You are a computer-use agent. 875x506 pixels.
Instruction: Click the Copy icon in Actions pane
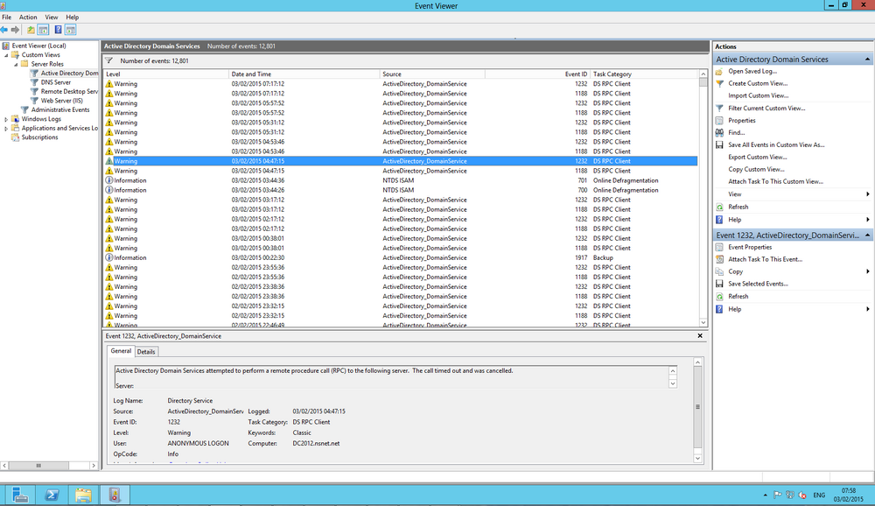(x=719, y=271)
